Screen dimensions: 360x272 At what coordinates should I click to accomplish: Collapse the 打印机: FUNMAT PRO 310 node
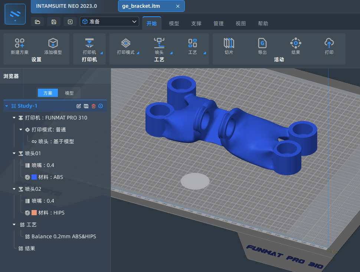(14, 118)
